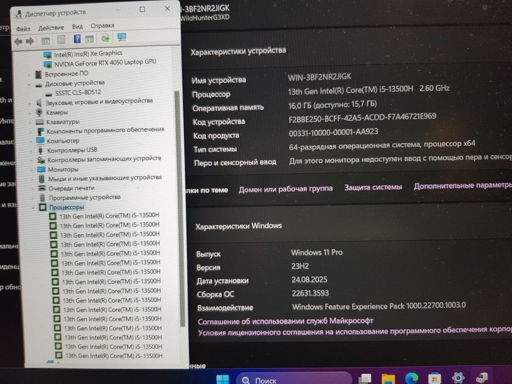Click the Поиск search box on taskbar
Image resolution: width=512 pixels, height=384 pixels.
click(x=294, y=379)
